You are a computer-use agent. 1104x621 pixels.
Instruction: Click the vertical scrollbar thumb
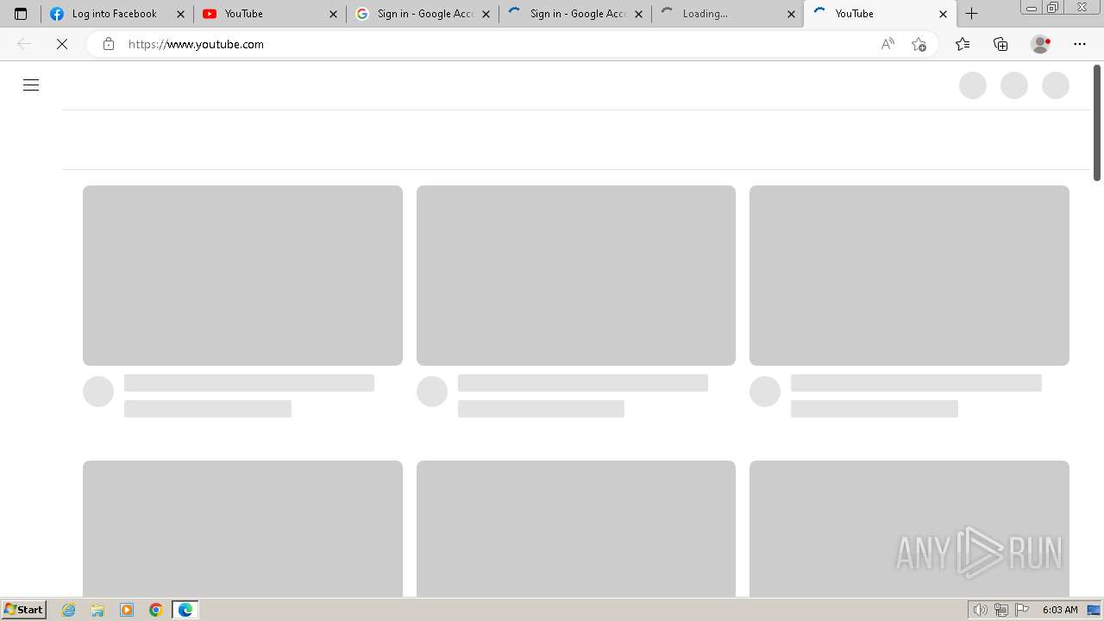(1097, 122)
